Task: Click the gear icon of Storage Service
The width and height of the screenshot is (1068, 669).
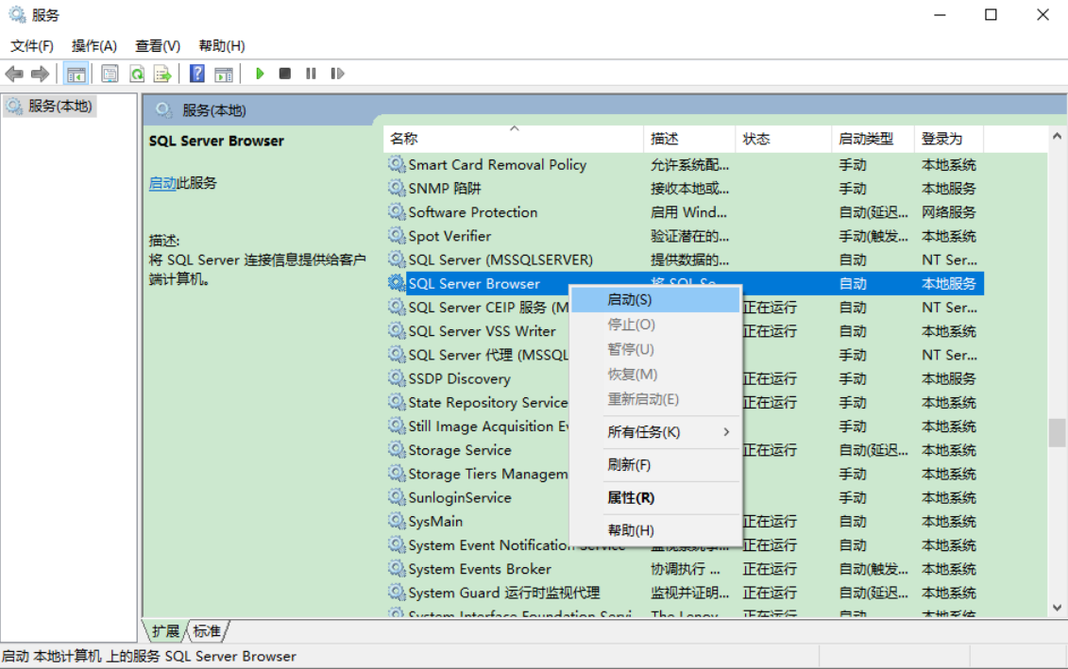Action: (x=397, y=450)
